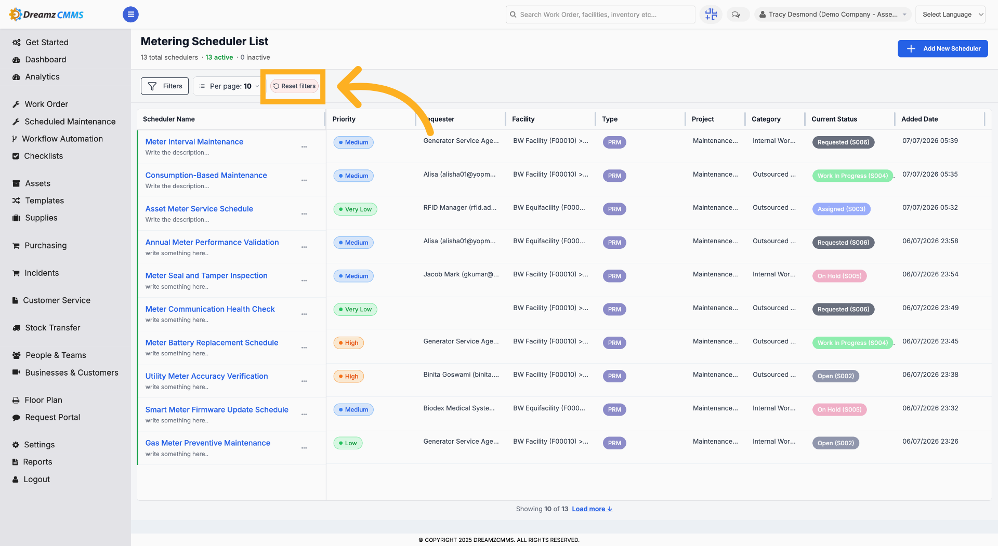998x546 pixels.
Task: Click the Reports file icon
Action: click(15, 462)
